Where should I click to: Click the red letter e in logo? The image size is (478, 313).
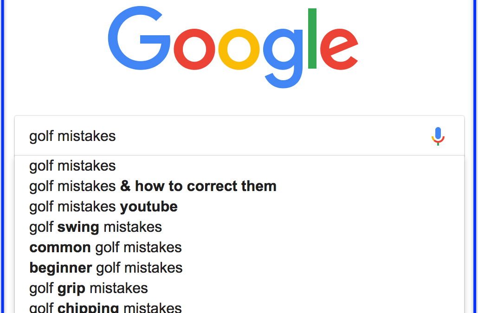point(339,49)
